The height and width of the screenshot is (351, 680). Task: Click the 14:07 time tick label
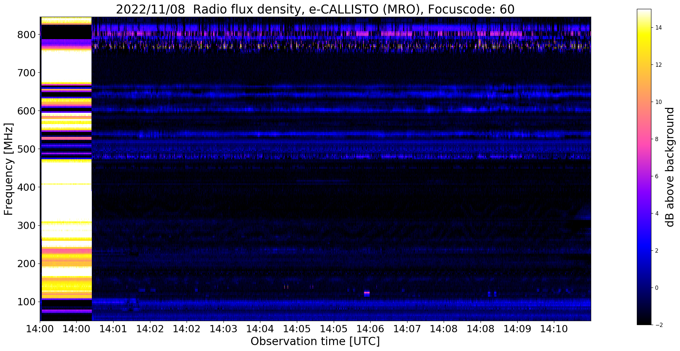pos(407,329)
